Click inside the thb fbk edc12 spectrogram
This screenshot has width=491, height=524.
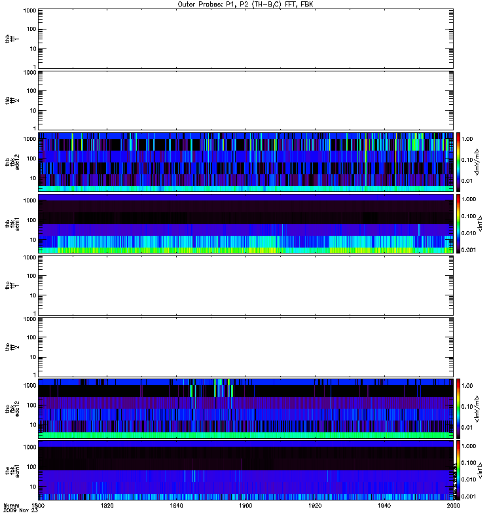click(x=245, y=162)
